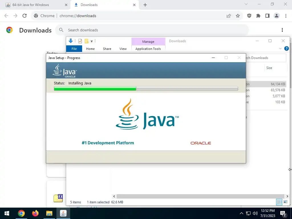The width and height of the screenshot is (292, 219).
Task: Click the Manage contextual tab
Action: click(x=148, y=42)
